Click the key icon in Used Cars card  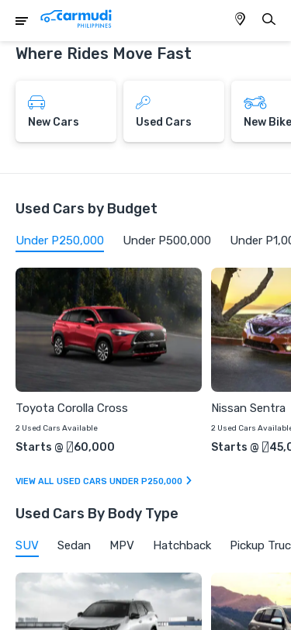click(143, 102)
